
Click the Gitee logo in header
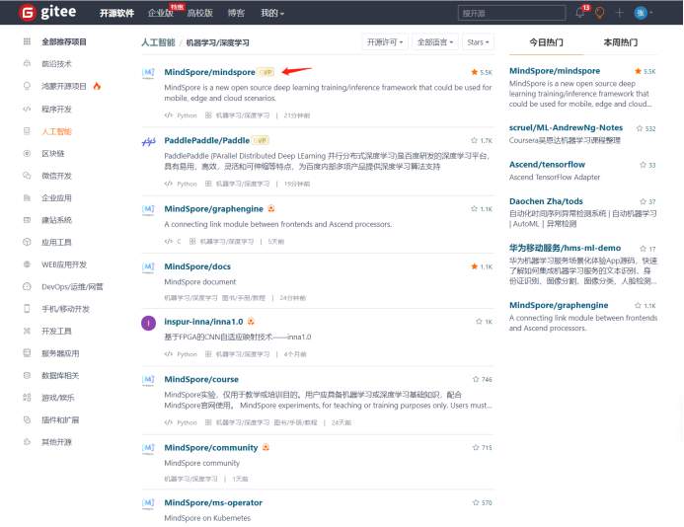(x=47, y=12)
